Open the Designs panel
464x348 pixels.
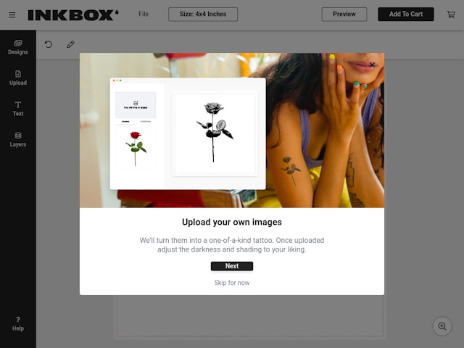coord(17,47)
